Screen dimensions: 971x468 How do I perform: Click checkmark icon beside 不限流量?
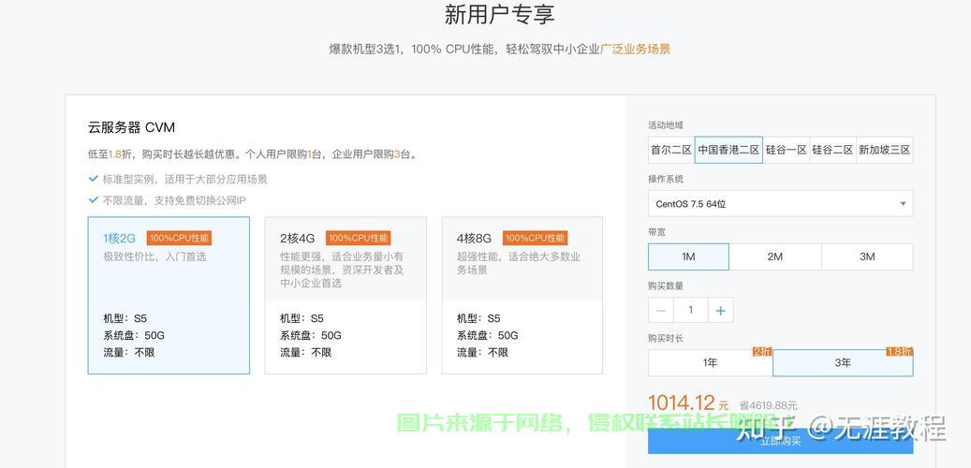pos(94,199)
